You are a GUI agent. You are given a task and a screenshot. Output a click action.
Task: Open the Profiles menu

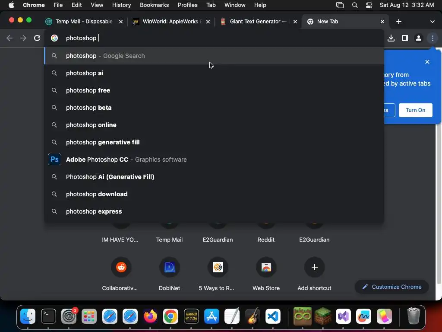187,5
